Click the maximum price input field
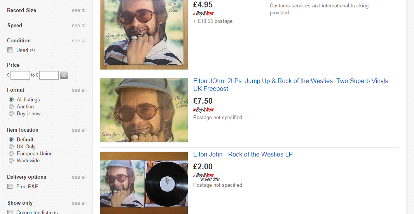The width and height of the screenshot is (414, 214). pos(49,75)
